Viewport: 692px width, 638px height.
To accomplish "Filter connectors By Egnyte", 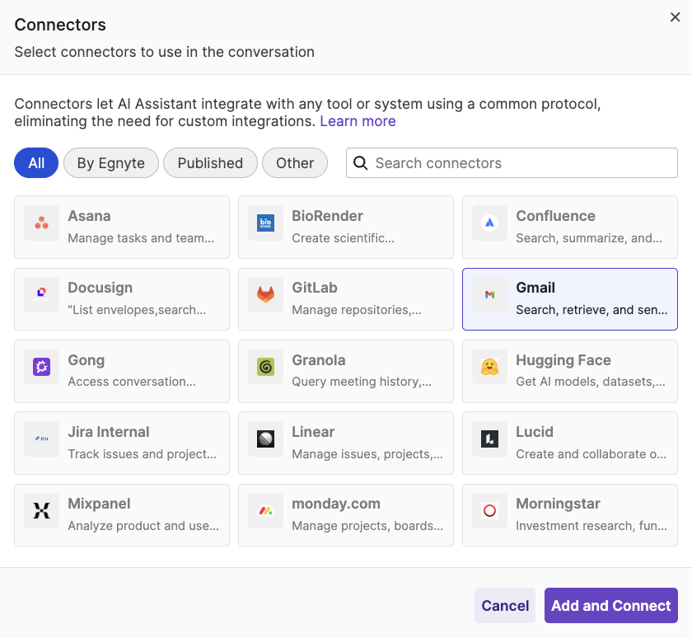I will [111, 163].
